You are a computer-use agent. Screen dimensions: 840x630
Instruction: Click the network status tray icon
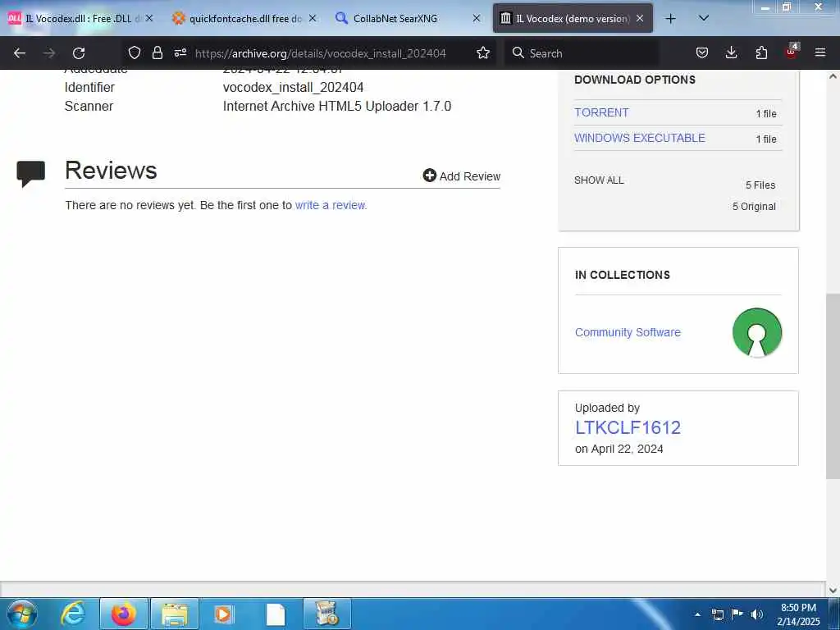pos(717,614)
